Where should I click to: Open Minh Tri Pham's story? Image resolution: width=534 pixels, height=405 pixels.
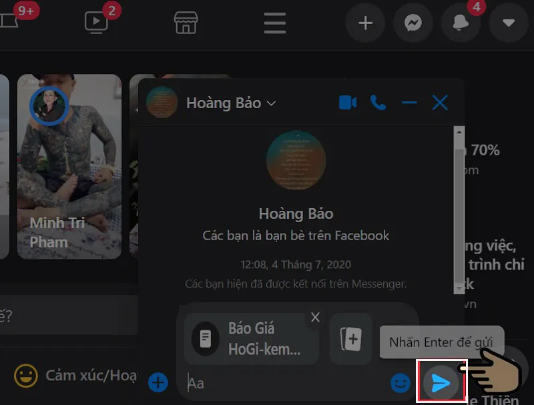(69, 167)
